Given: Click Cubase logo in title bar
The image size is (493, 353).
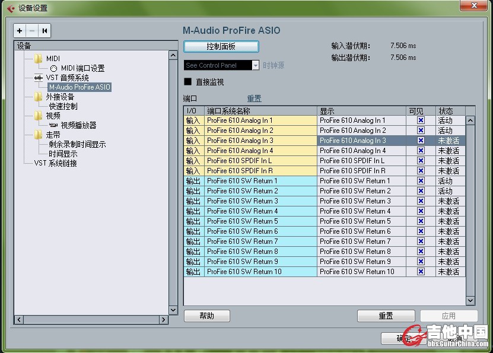Looking at the screenshot, I should click(11, 8).
